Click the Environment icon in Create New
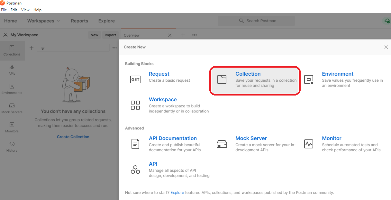Viewport: 391px width, 200px height. coord(309,79)
